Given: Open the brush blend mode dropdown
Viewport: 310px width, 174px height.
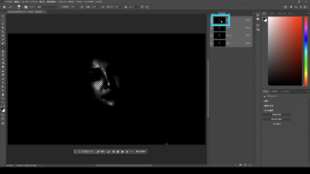Looking at the screenshot, I should (47, 7).
